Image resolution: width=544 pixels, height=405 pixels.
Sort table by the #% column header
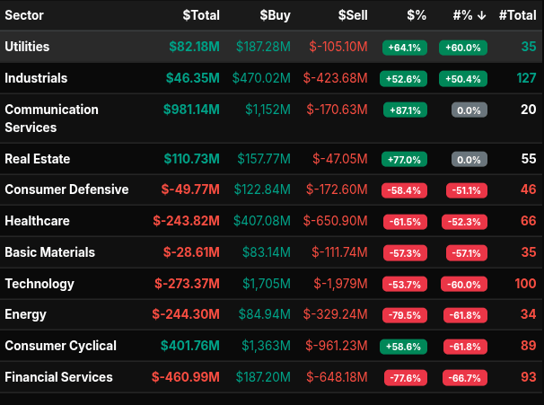[463, 15]
